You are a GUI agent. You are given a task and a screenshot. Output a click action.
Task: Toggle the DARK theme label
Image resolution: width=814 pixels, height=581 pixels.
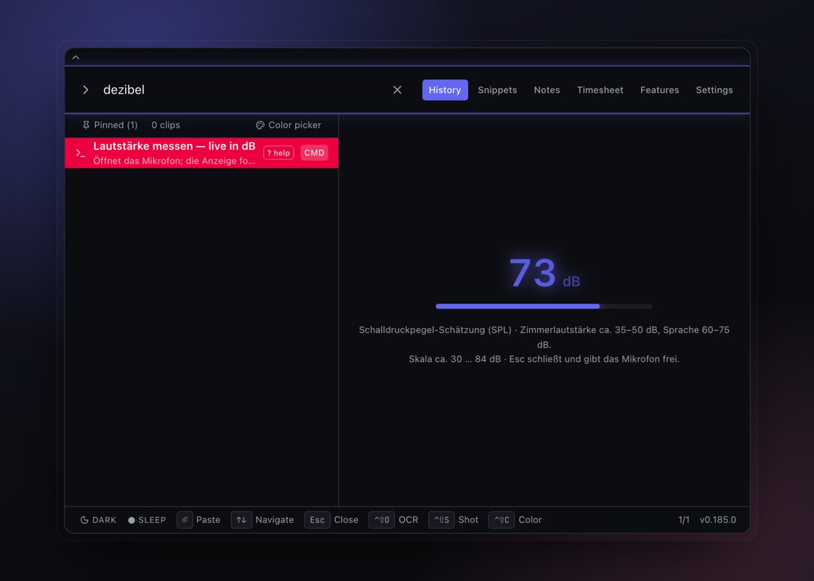pos(104,520)
